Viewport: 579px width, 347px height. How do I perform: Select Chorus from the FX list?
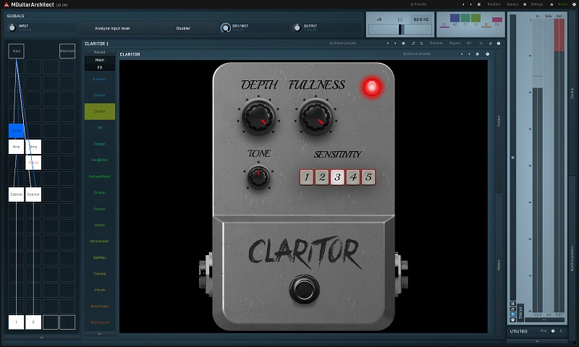(x=99, y=95)
